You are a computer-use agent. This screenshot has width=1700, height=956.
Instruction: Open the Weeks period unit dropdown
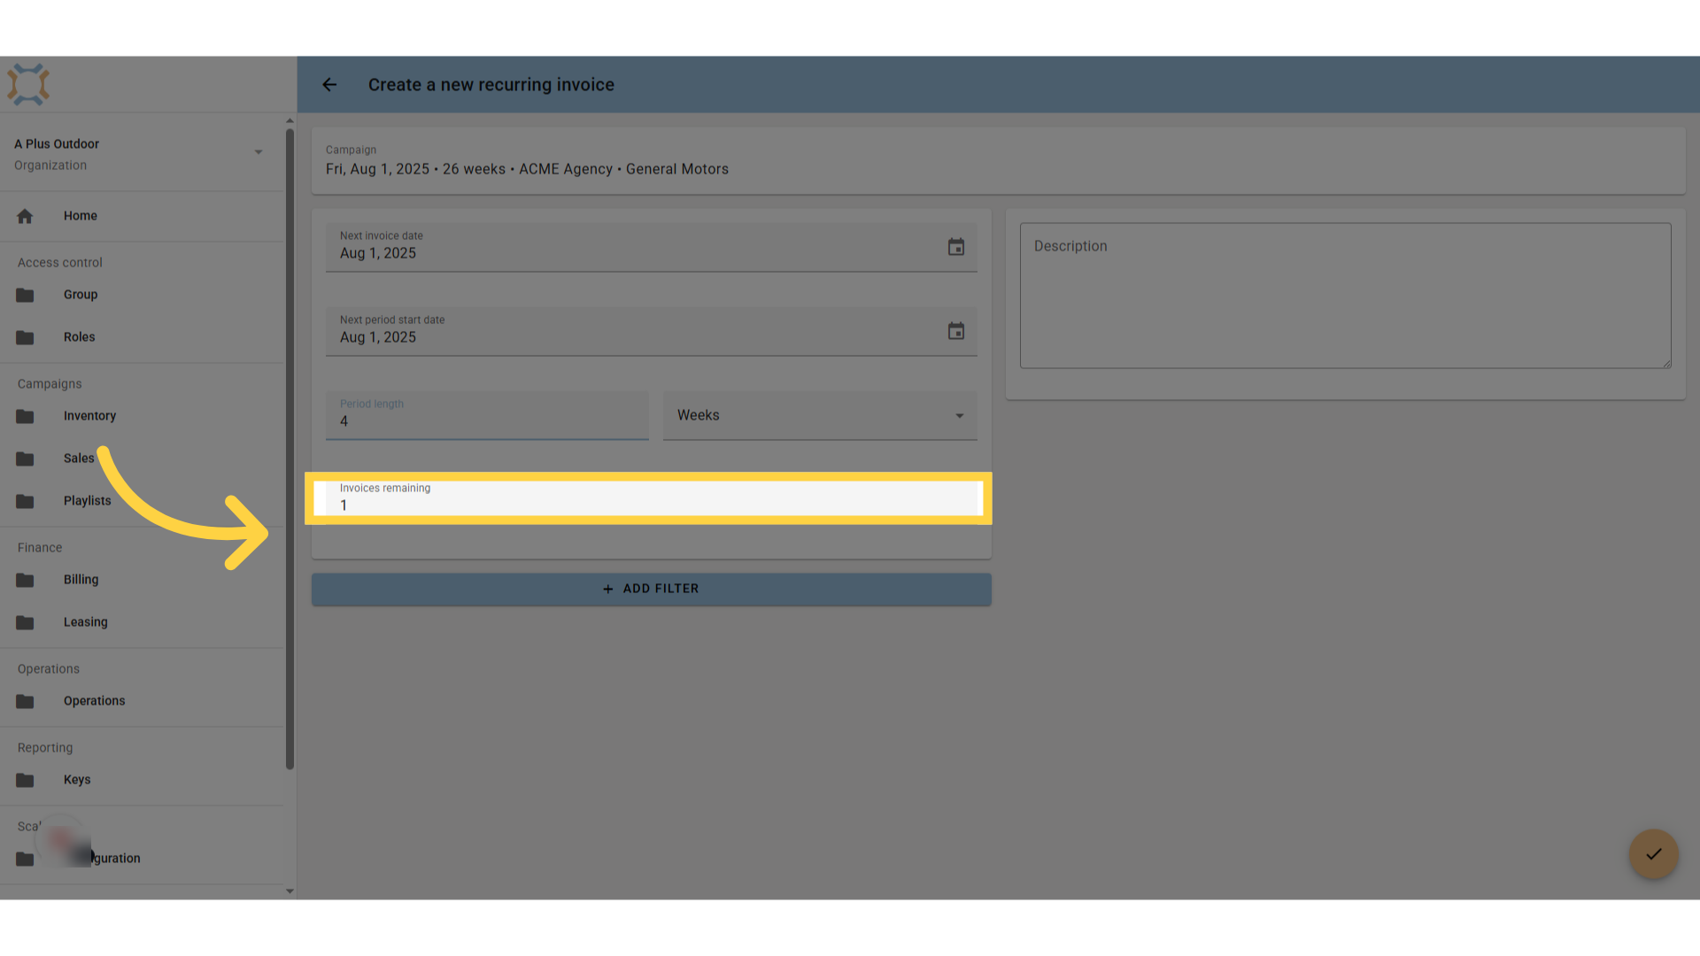click(x=820, y=415)
